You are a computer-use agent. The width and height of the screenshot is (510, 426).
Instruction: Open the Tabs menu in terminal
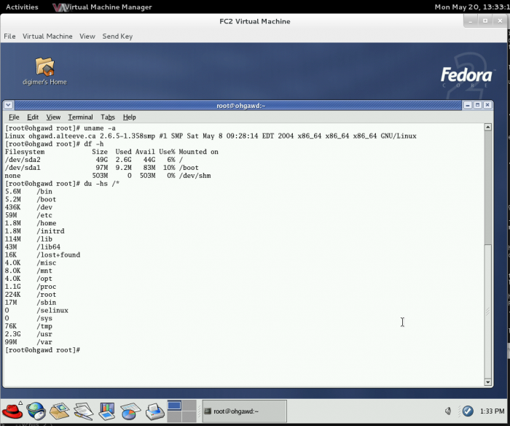pyautogui.click(x=107, y=117)
